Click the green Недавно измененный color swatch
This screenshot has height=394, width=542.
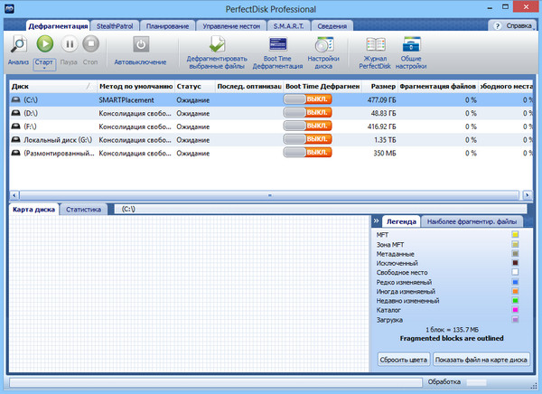point(515,302)
